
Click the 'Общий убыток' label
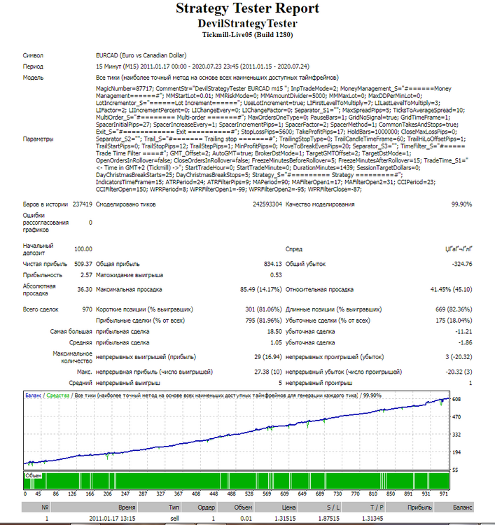click(x=305, y=264)
